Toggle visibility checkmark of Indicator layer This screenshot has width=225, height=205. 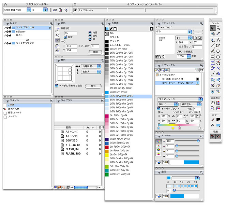(x=5, y=31)
